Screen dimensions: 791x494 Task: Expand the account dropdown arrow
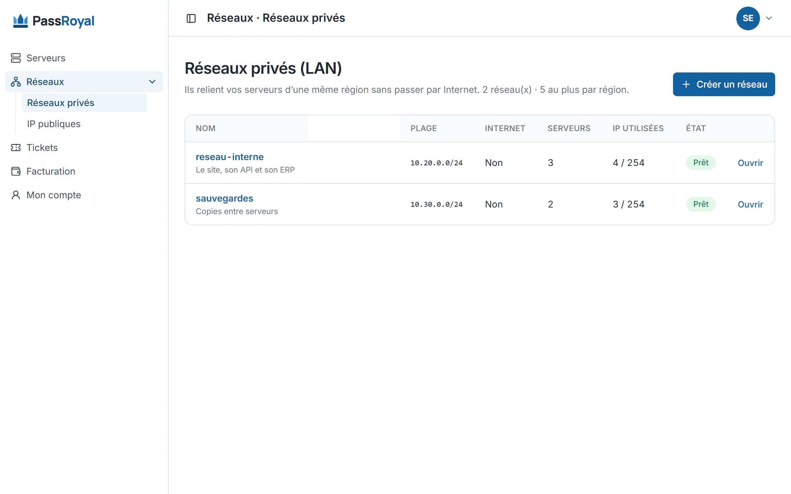click(769, 18)
